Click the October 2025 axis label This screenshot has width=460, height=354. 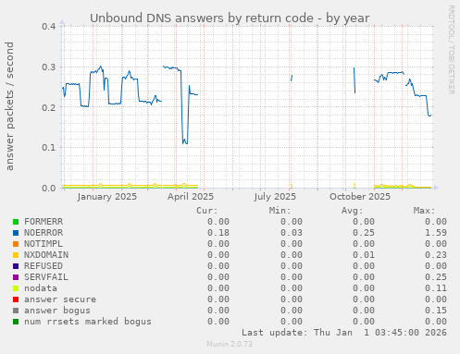[x=360, y=197]
